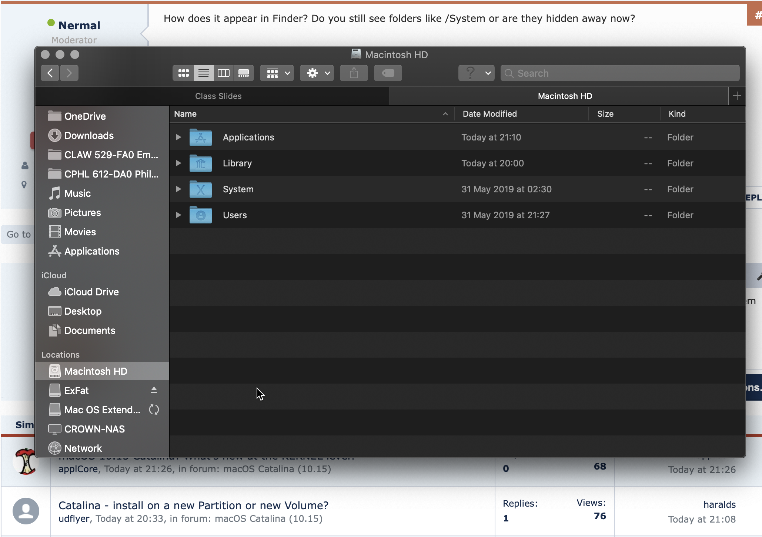
Task: Switch Finder to icon view
Action: coord(183,73)
